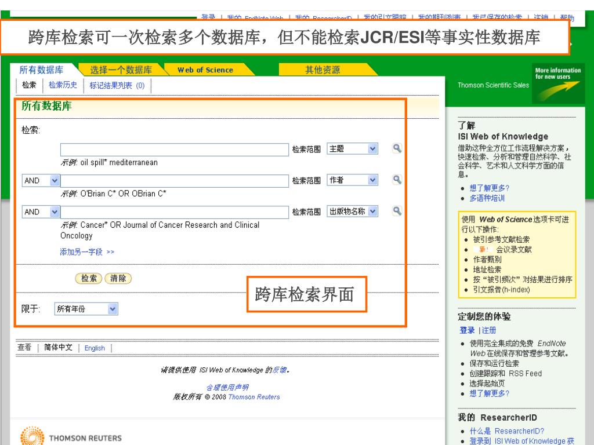The height and width of the screenshot is (445, 594).
Task: Open the 作者 search field dropdown
Action: (x=352, y=180)
